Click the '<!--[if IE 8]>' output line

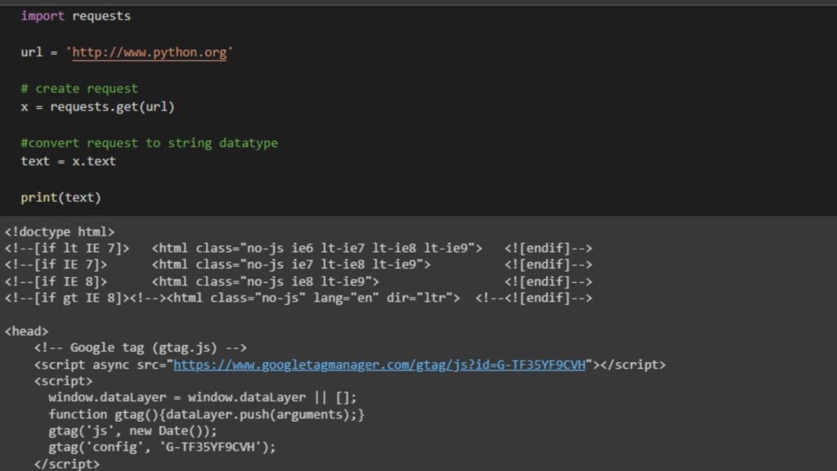pos(298,281)
